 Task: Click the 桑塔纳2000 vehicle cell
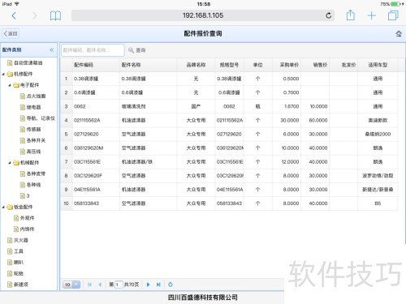[x=378, y=134]
